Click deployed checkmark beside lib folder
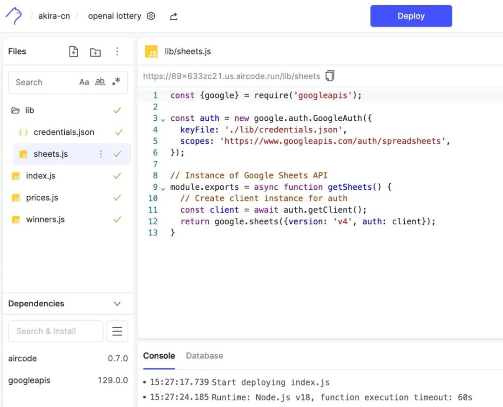503x407 pixels. pyautogui.click(x=117, y=110)
